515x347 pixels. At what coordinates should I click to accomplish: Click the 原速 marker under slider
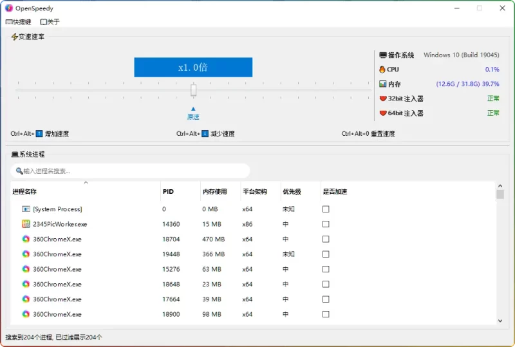click(x=193, y=114)
